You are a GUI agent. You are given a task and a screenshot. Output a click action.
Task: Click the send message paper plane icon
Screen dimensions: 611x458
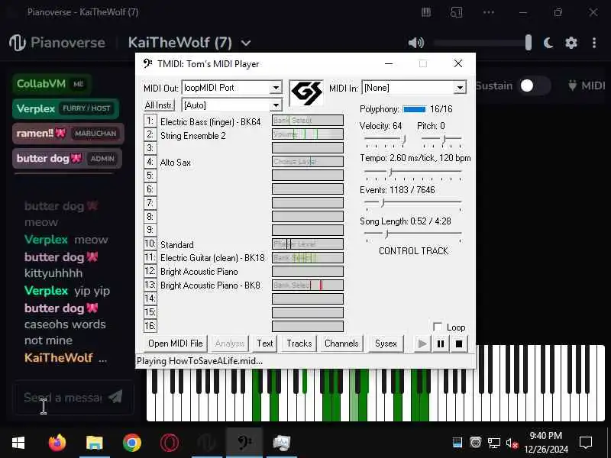click(x=115, y=397)
